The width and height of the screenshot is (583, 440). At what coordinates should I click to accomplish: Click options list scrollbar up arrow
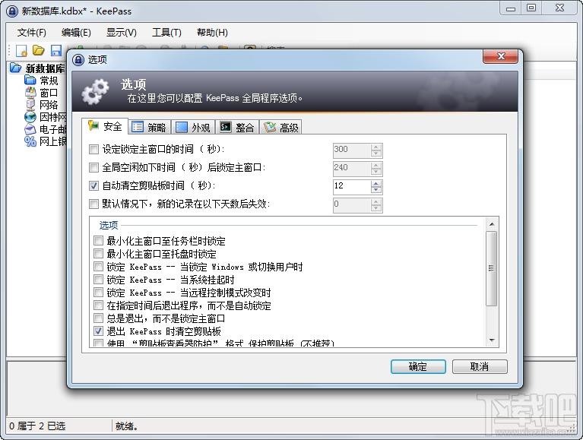492,224
